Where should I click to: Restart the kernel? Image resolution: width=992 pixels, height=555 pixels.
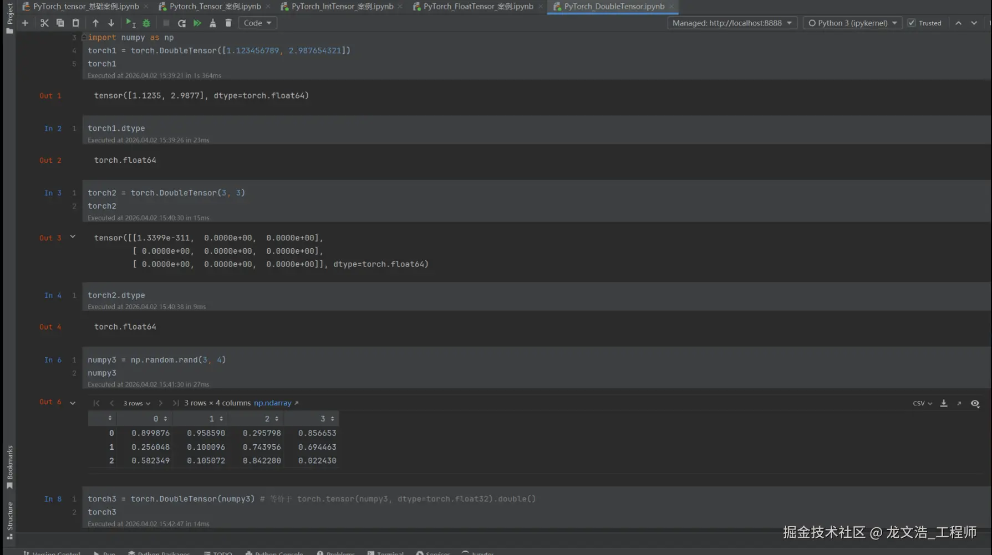181,23
